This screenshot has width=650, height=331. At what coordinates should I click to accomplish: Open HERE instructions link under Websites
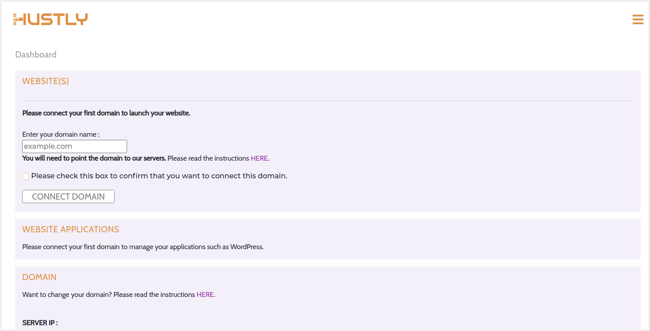[259, 158]
